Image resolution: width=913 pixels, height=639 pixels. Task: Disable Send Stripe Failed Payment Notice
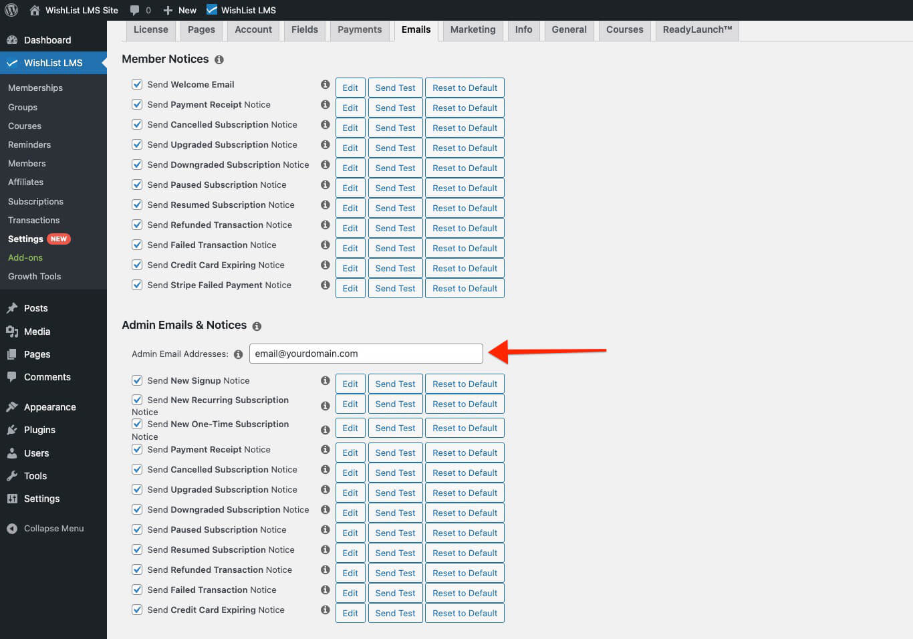[137, 285]
